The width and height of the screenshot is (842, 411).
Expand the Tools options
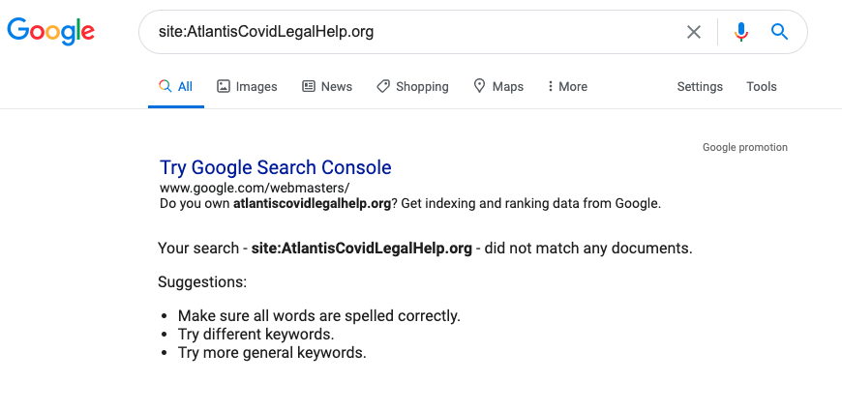[762, 86]
